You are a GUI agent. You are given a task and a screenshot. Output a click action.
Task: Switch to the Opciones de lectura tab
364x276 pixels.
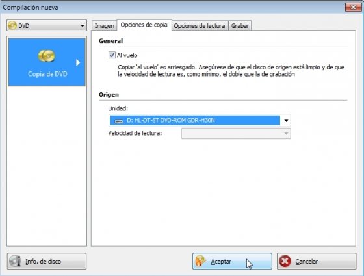coord(200,26)
